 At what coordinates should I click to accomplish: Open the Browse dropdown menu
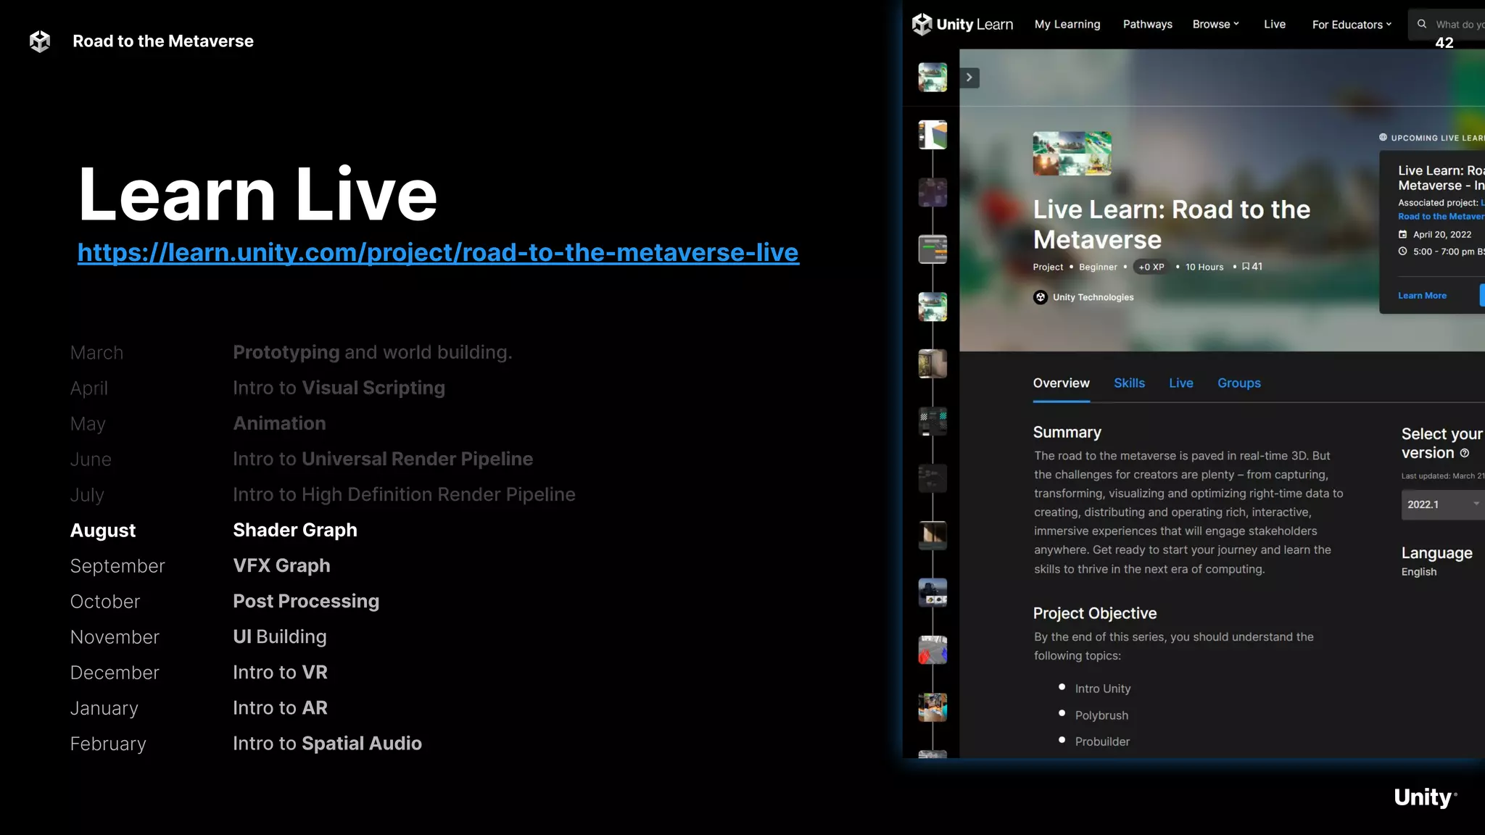(x=1215, y=24)
